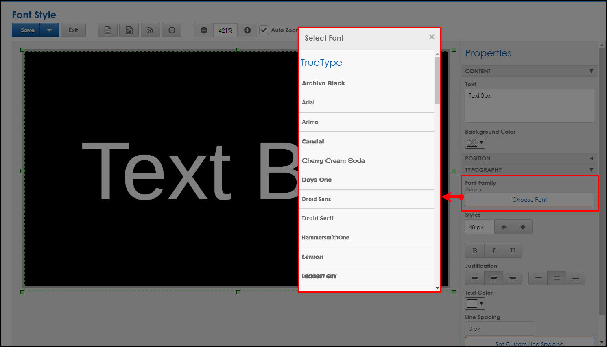
Task: Toggle the Auto Zoom checkbox
Action: [x=264, y=30]
